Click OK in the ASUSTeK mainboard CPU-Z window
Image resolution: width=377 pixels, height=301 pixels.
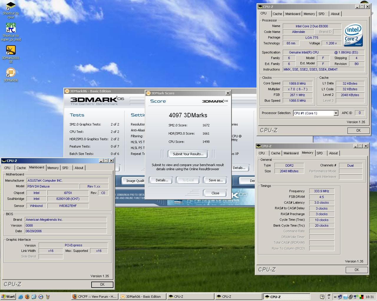102,285
